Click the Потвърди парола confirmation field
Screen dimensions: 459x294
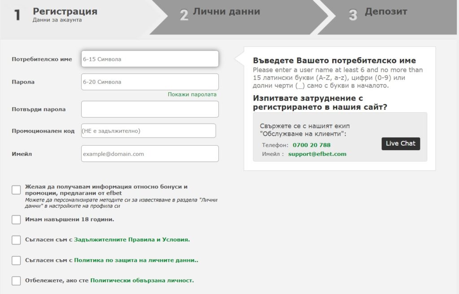150,109
